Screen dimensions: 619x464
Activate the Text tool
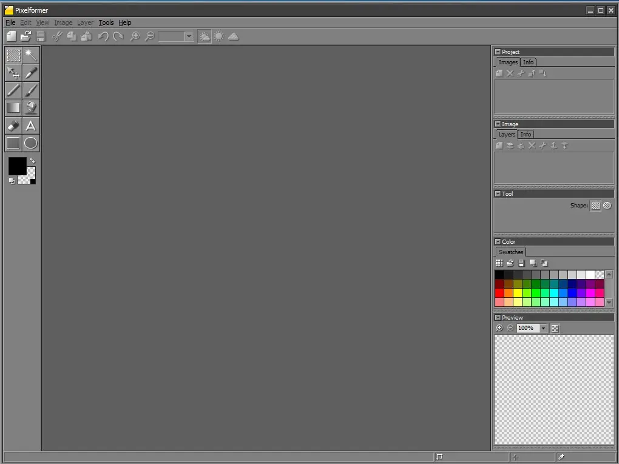31,126
